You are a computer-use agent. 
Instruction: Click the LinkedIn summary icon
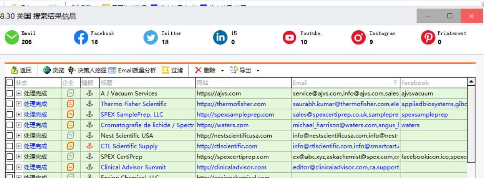click(220, 38)
